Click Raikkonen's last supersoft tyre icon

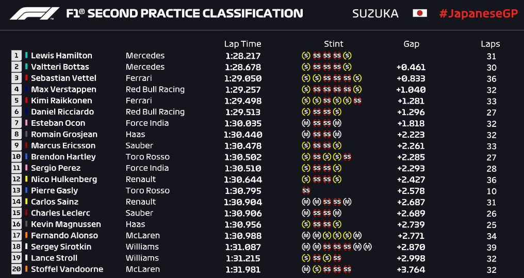point(357,101)
